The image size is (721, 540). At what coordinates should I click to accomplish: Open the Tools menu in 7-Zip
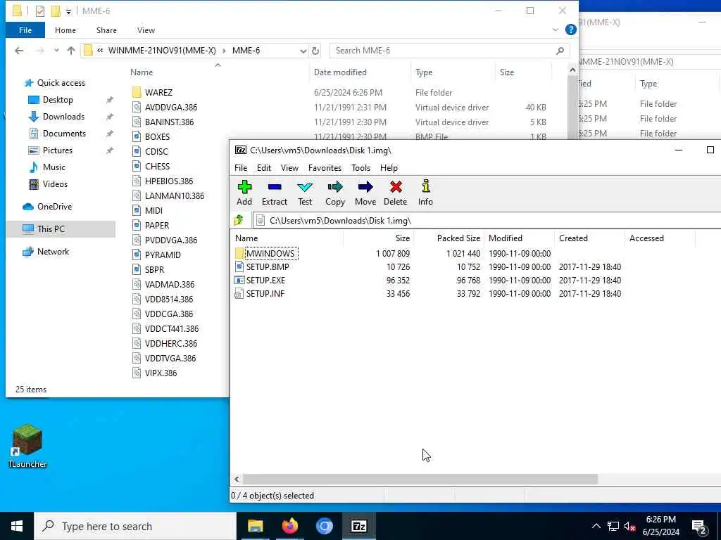click(x=361, y=168)
